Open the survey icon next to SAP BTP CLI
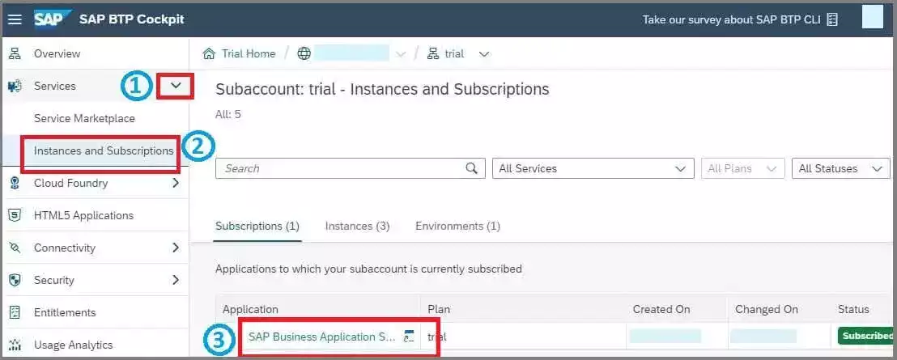This screenshot has width=897, height=360. click(833, 19)
